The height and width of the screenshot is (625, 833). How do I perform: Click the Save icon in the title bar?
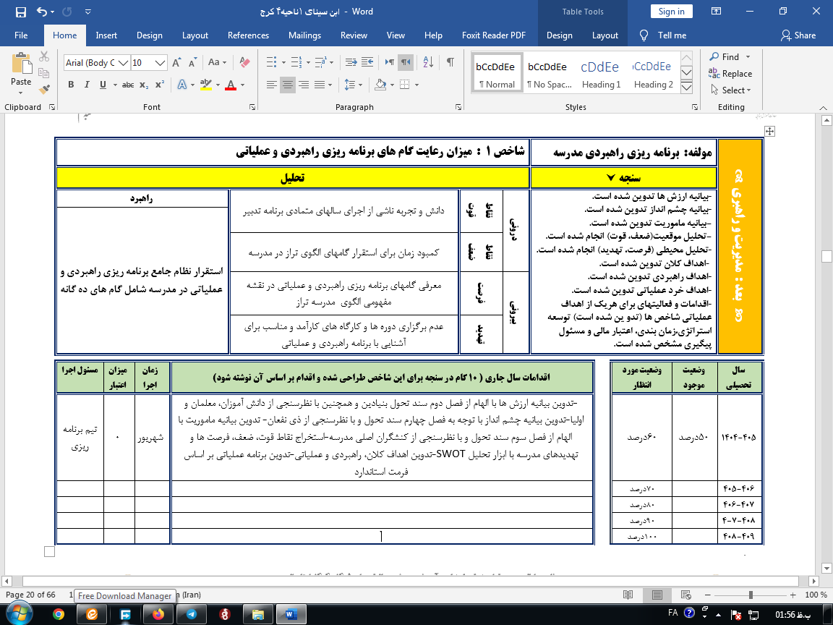click(x=20, y=12)
